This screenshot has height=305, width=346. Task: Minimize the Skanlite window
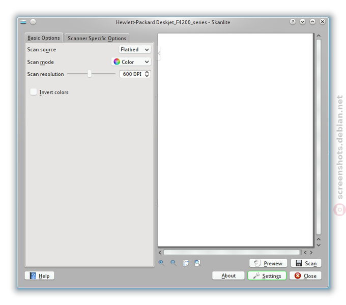coord(303,22)
